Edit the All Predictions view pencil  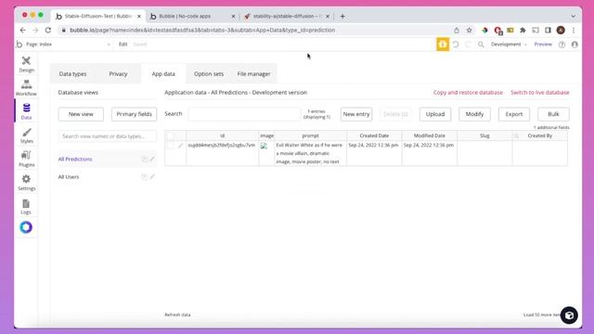[x=152, y=159]
